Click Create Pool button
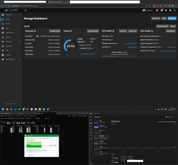Viewport: 178px width, 165px height. [x=172, y=18]
